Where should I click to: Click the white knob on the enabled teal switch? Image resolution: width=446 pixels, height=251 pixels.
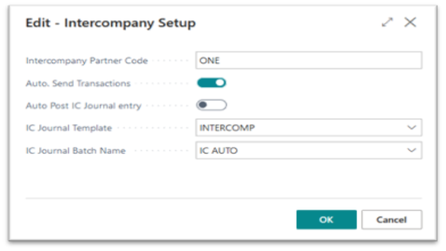pos(220,83)
